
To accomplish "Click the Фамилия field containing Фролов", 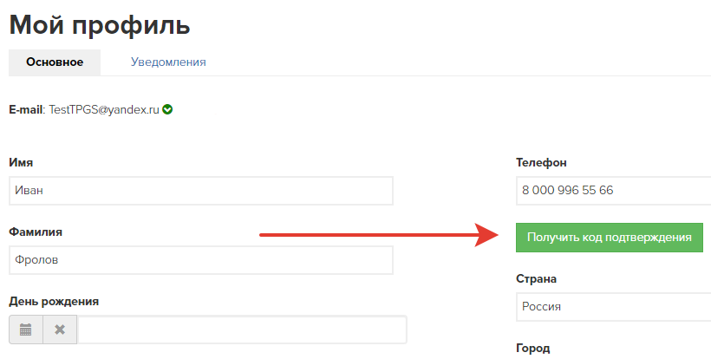I will pos(201,259).
